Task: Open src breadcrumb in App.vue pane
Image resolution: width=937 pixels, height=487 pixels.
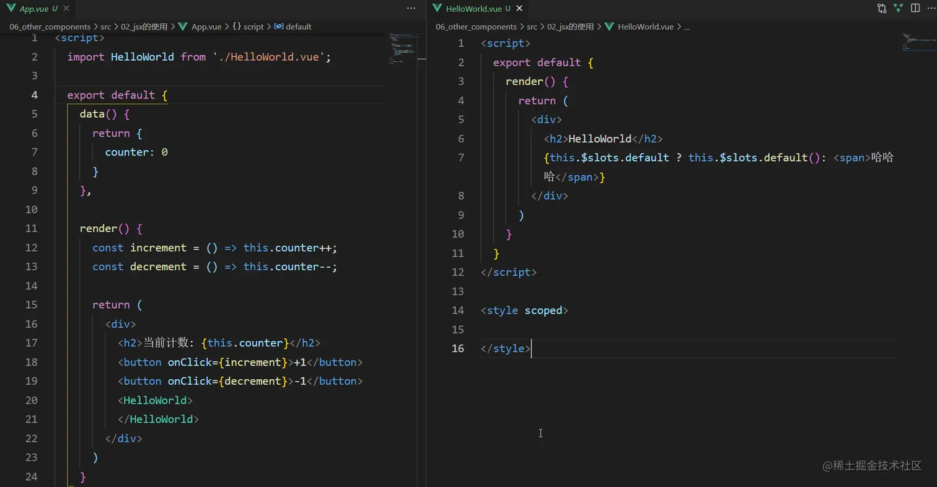Action: [106, 27]
